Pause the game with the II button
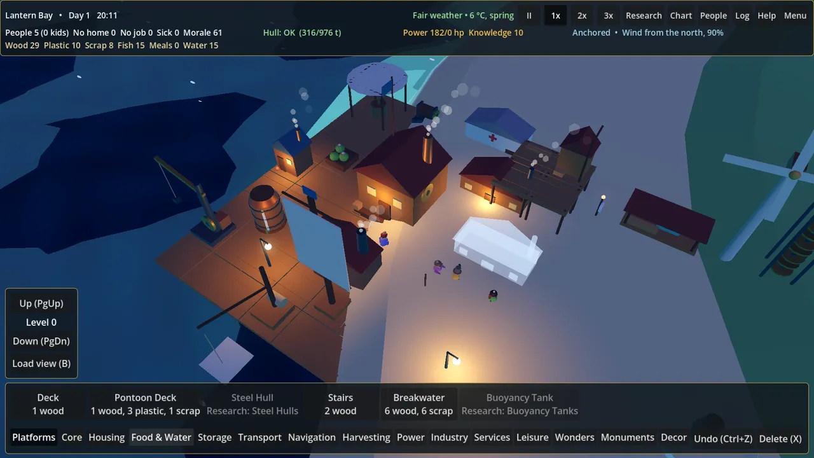Screen dimensions: 814x458 pos(529,15)
